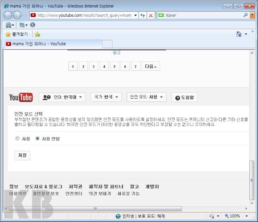Open the 국가: 한국 country dropdown

106,97
